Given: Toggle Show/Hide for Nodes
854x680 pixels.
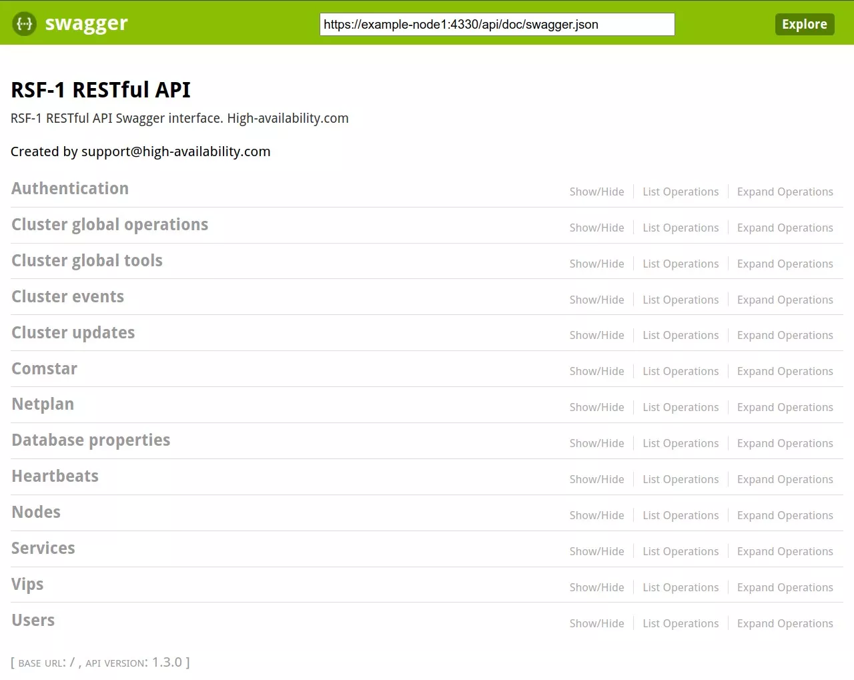Looking at the screenshot, I should tap(596, 515).
